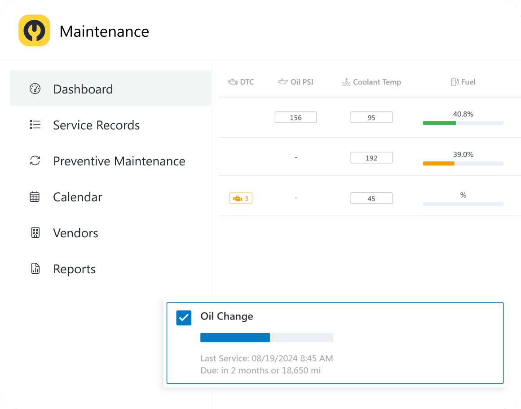
Task: Click the Coolant Temp thermometer icon
Action: click(346, 82)
